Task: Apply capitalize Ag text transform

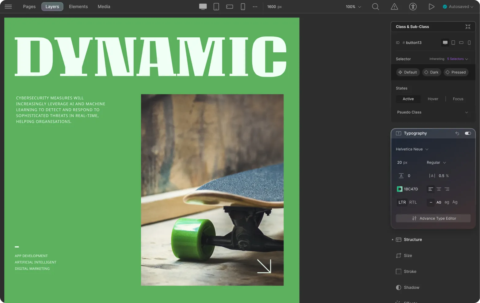Action: tap(455, 202)
